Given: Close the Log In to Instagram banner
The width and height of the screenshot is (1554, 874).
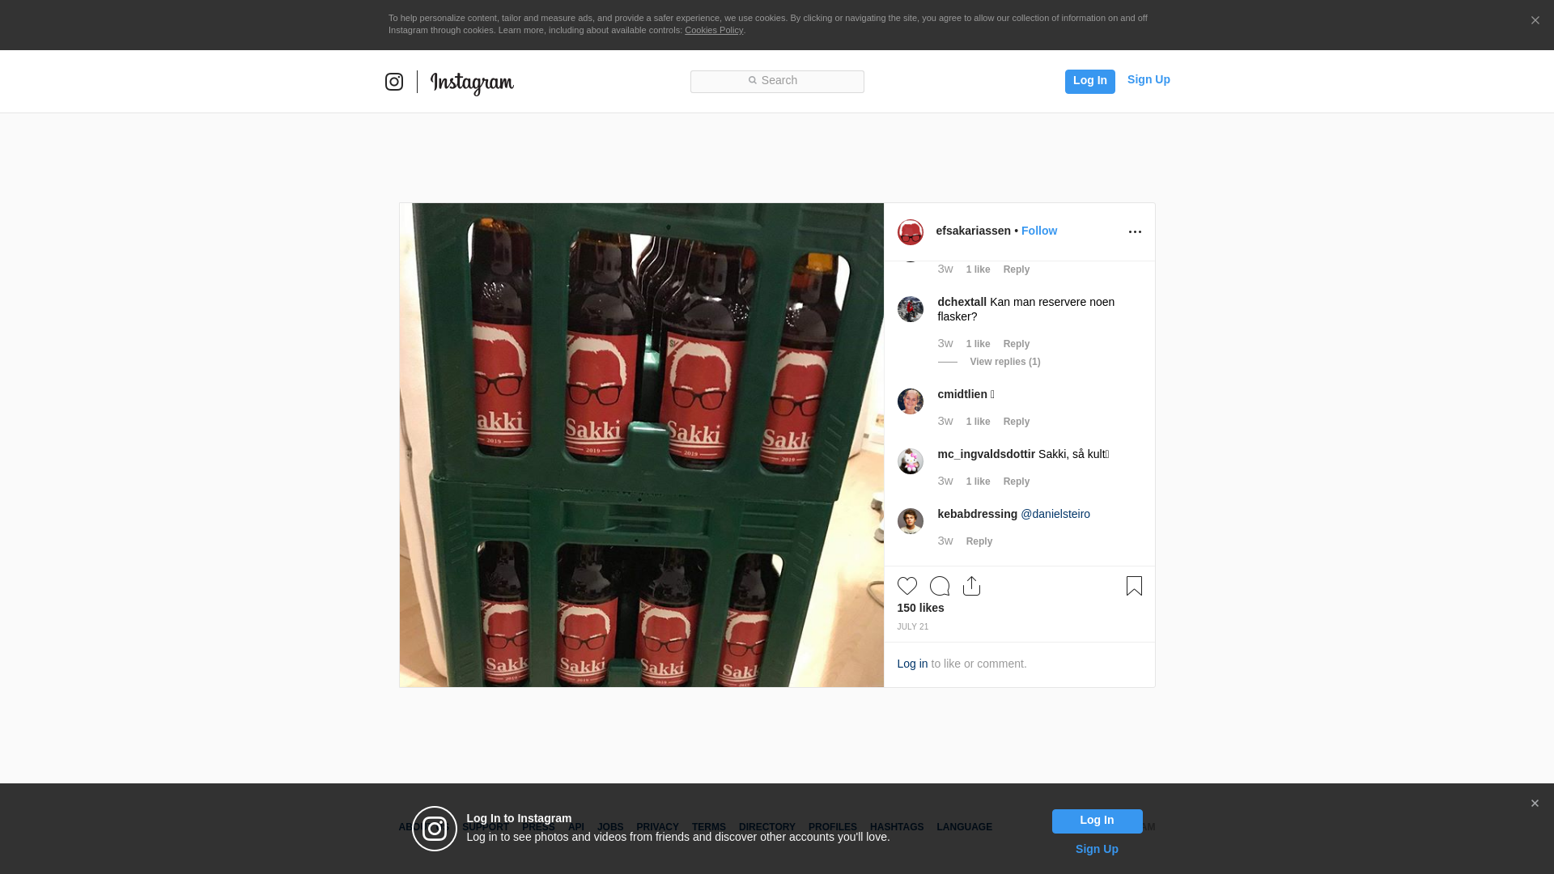Looking at the screenshot, I should pyautogui.click(x=1535, y=804).
